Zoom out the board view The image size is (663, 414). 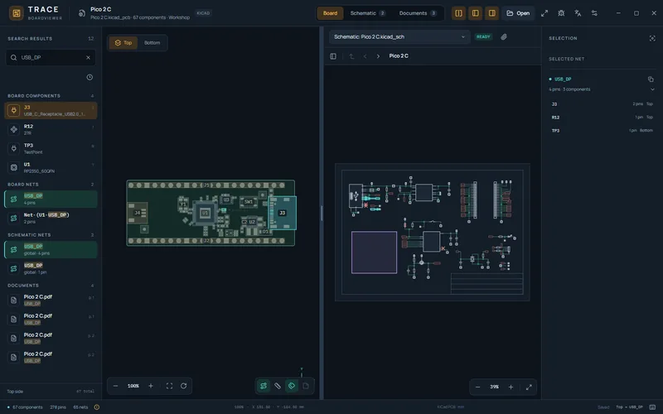pyautogui.click(x=115, y=386)
